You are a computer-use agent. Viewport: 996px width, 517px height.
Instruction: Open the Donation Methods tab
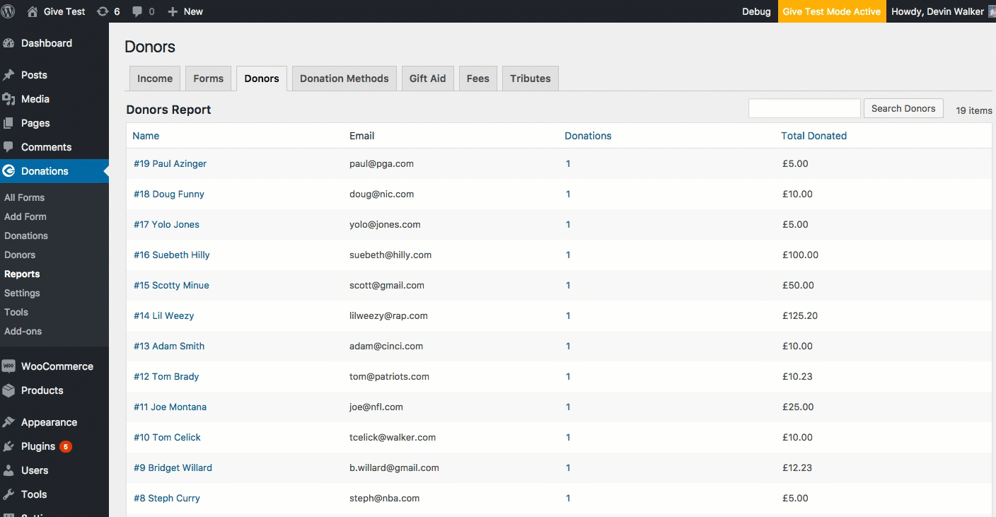coord(344,79)
